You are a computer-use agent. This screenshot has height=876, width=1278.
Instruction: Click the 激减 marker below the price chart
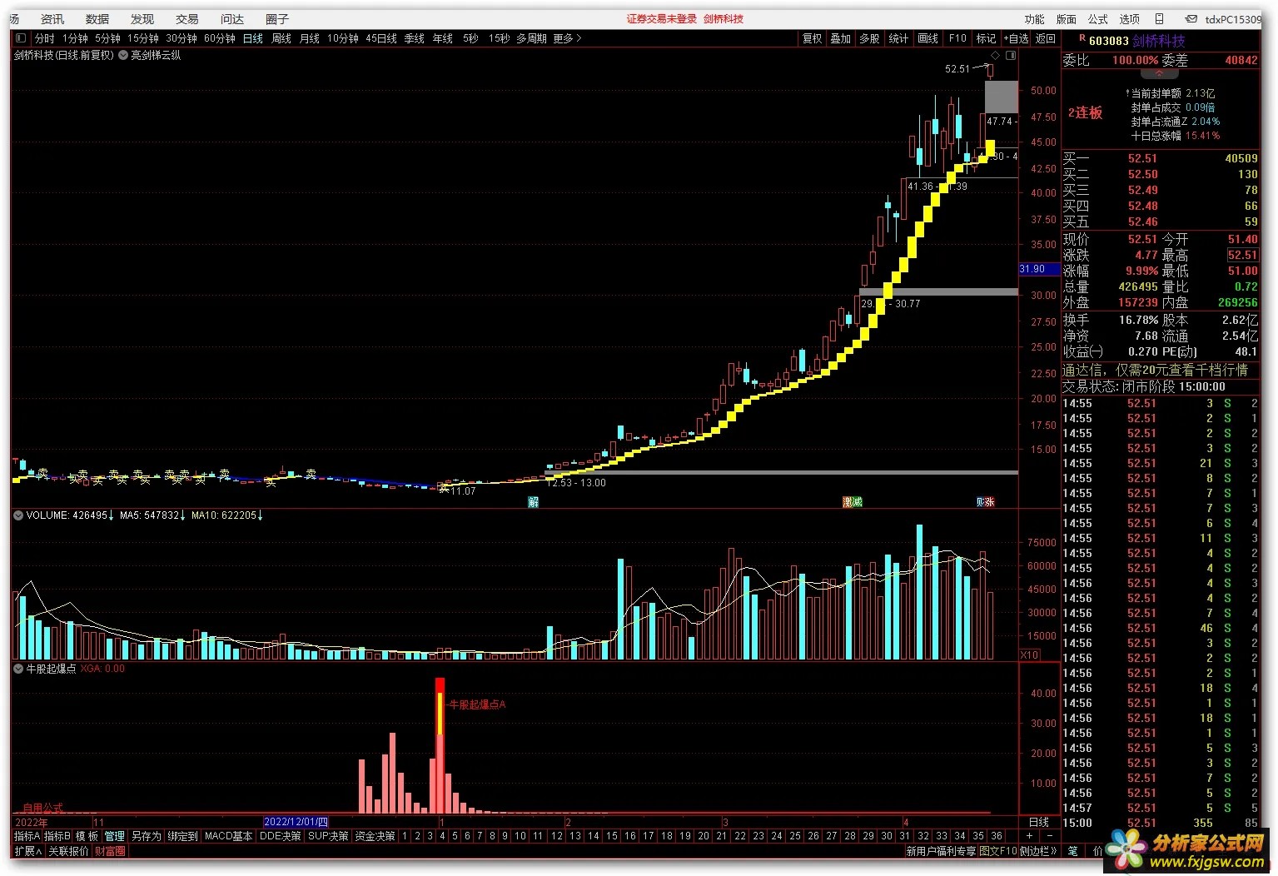(853, 502)
